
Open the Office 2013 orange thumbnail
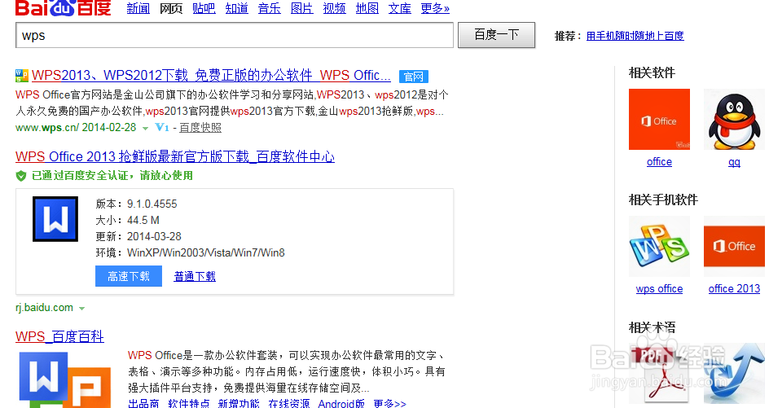[x=734, y=246]
